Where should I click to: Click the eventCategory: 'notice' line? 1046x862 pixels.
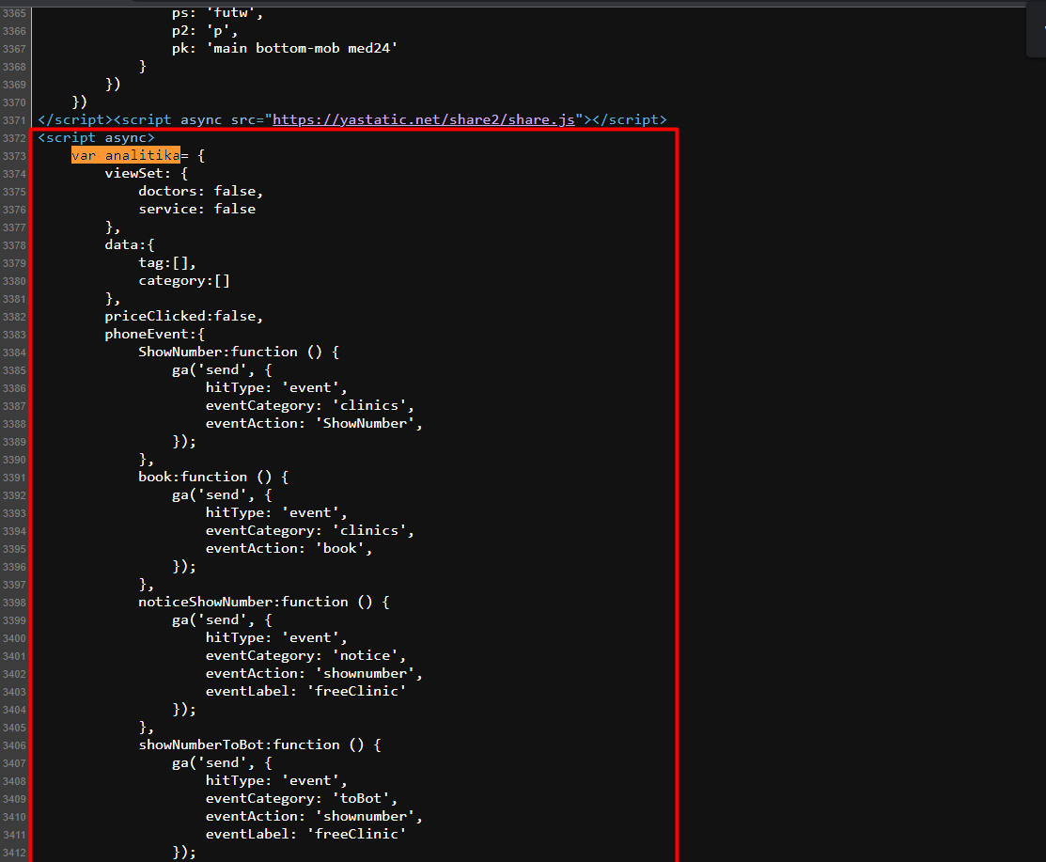point(305,656)
